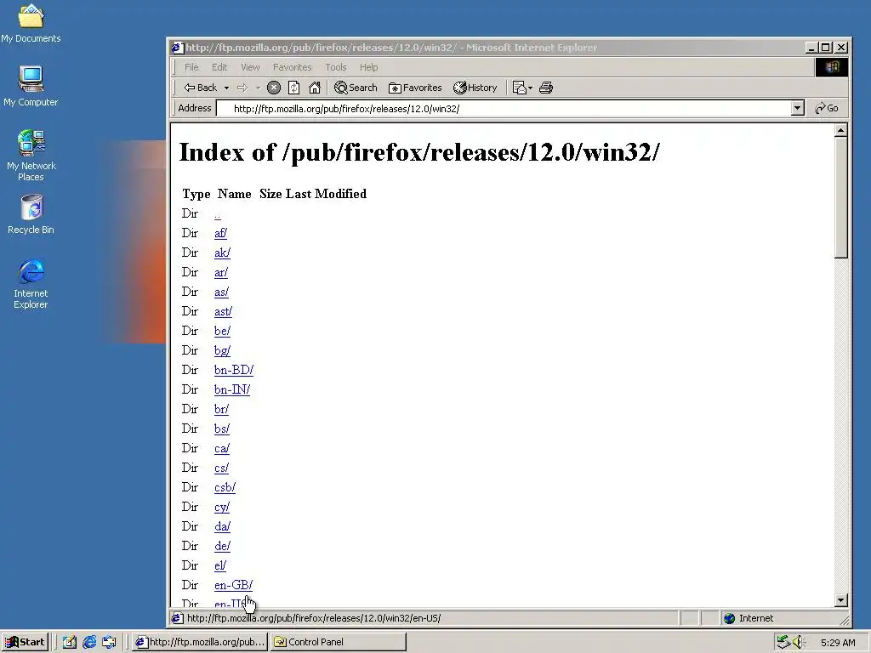The image size is (871, 653).
Task: Open the de/ directory link
Action: [x=222, y=546]
